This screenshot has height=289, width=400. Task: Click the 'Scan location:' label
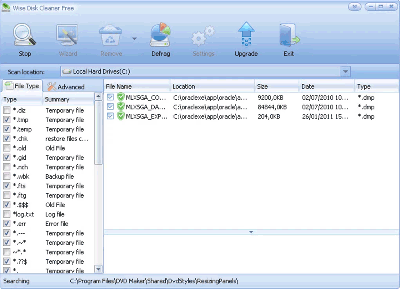point(26,72)
